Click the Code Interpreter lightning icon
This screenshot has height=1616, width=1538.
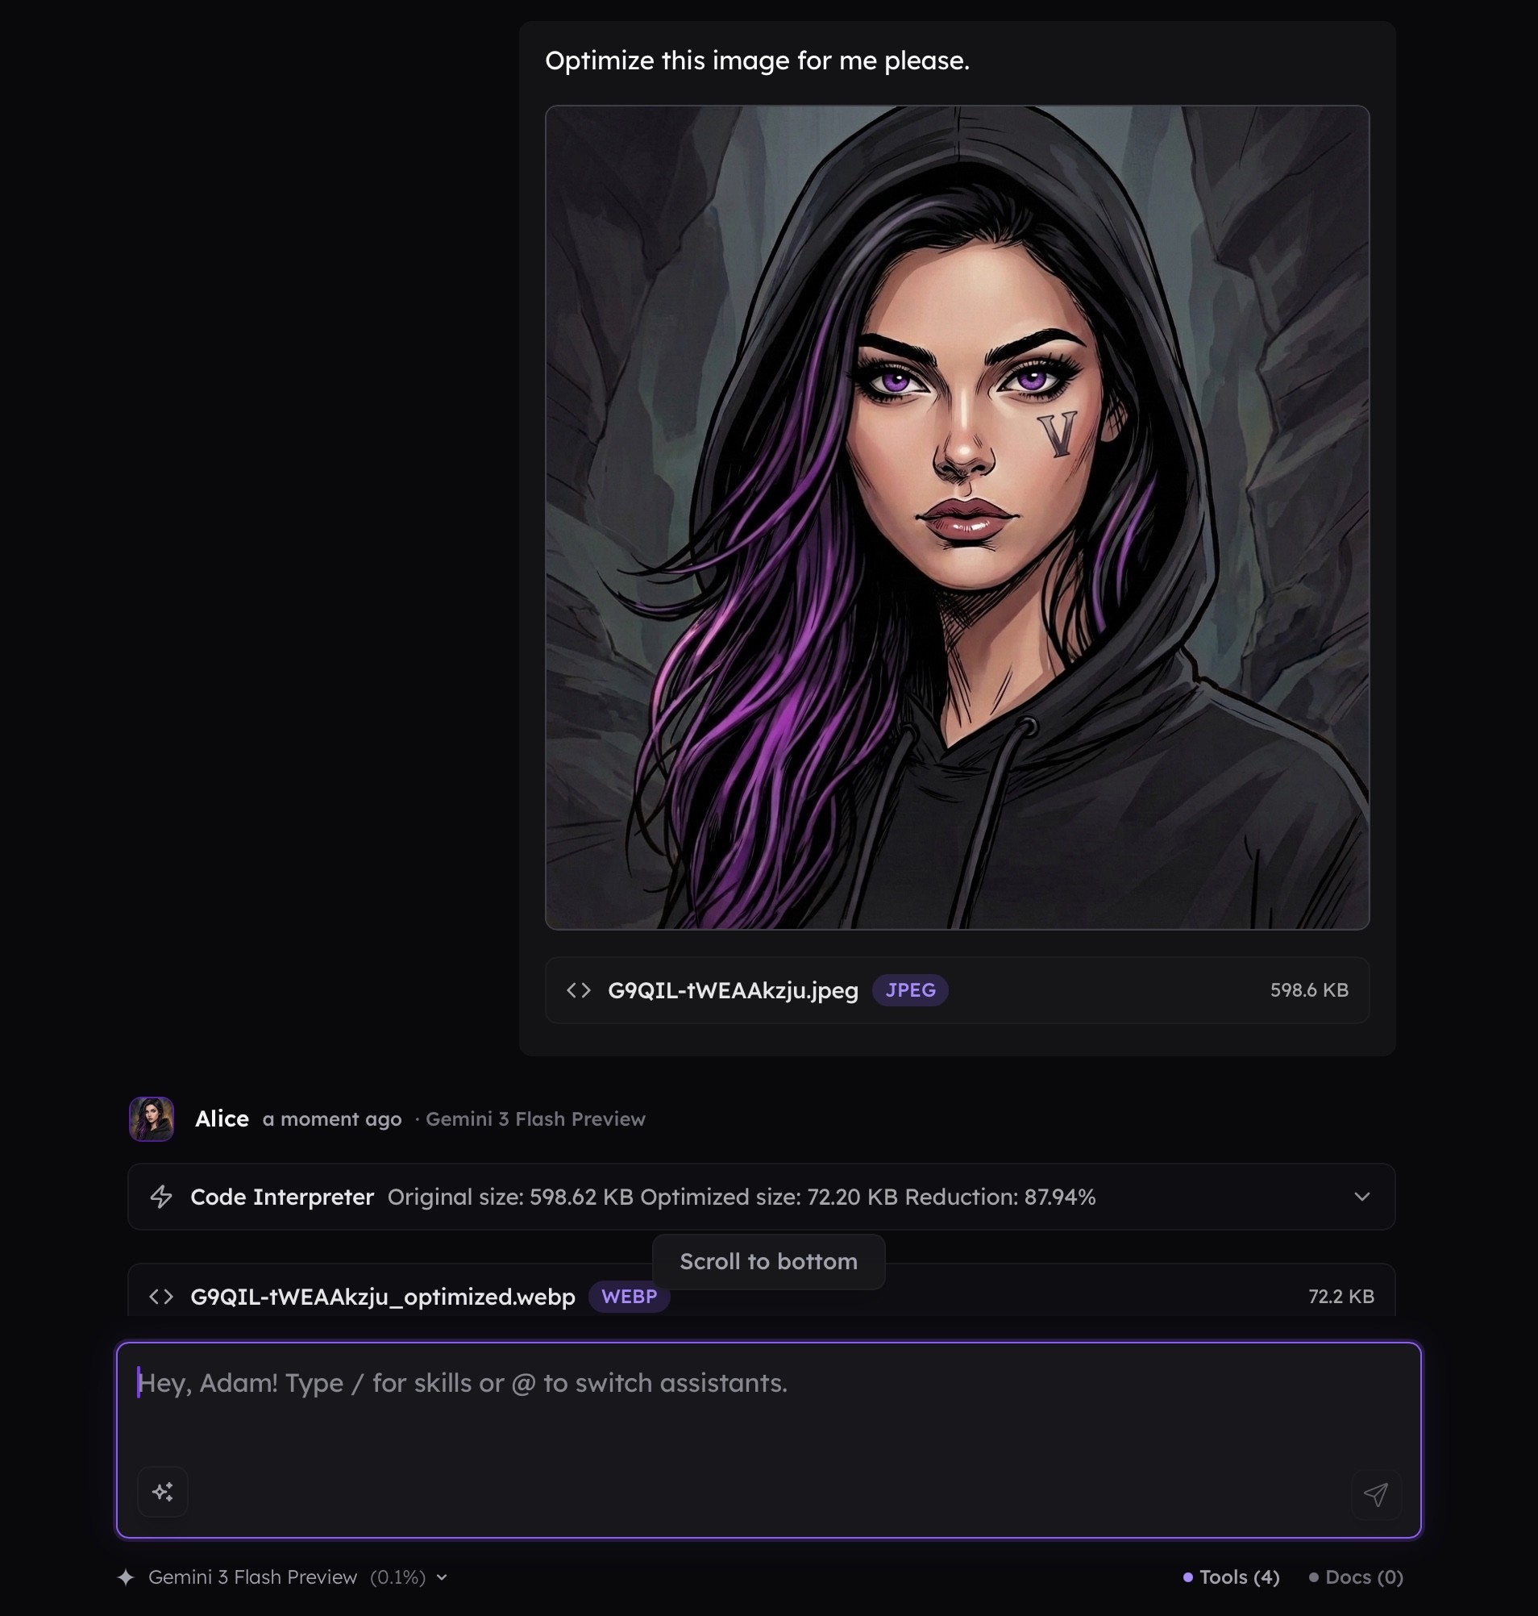[161, 1197]
